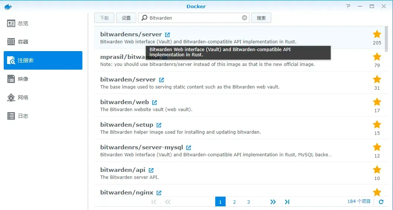Go to the first results page
Viewport: 393px width, 210px height.
tap(154, 202)
